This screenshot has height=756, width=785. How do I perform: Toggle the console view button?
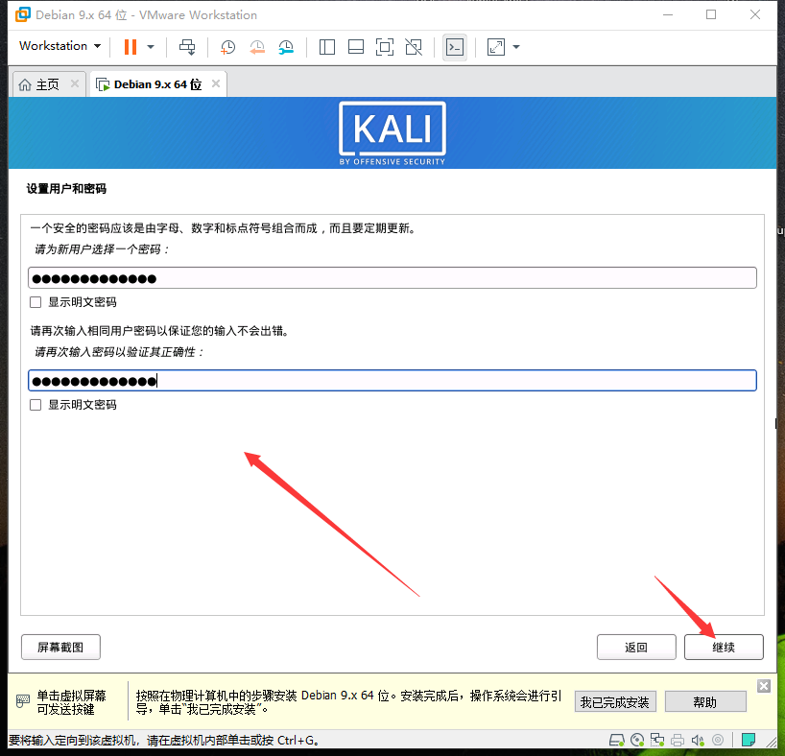tap(455, 47)
